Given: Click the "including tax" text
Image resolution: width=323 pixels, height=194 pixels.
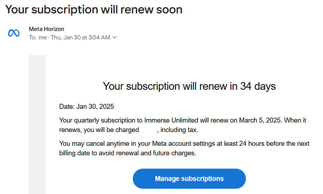Looking at the screenshot, I should tap(179, 130).
